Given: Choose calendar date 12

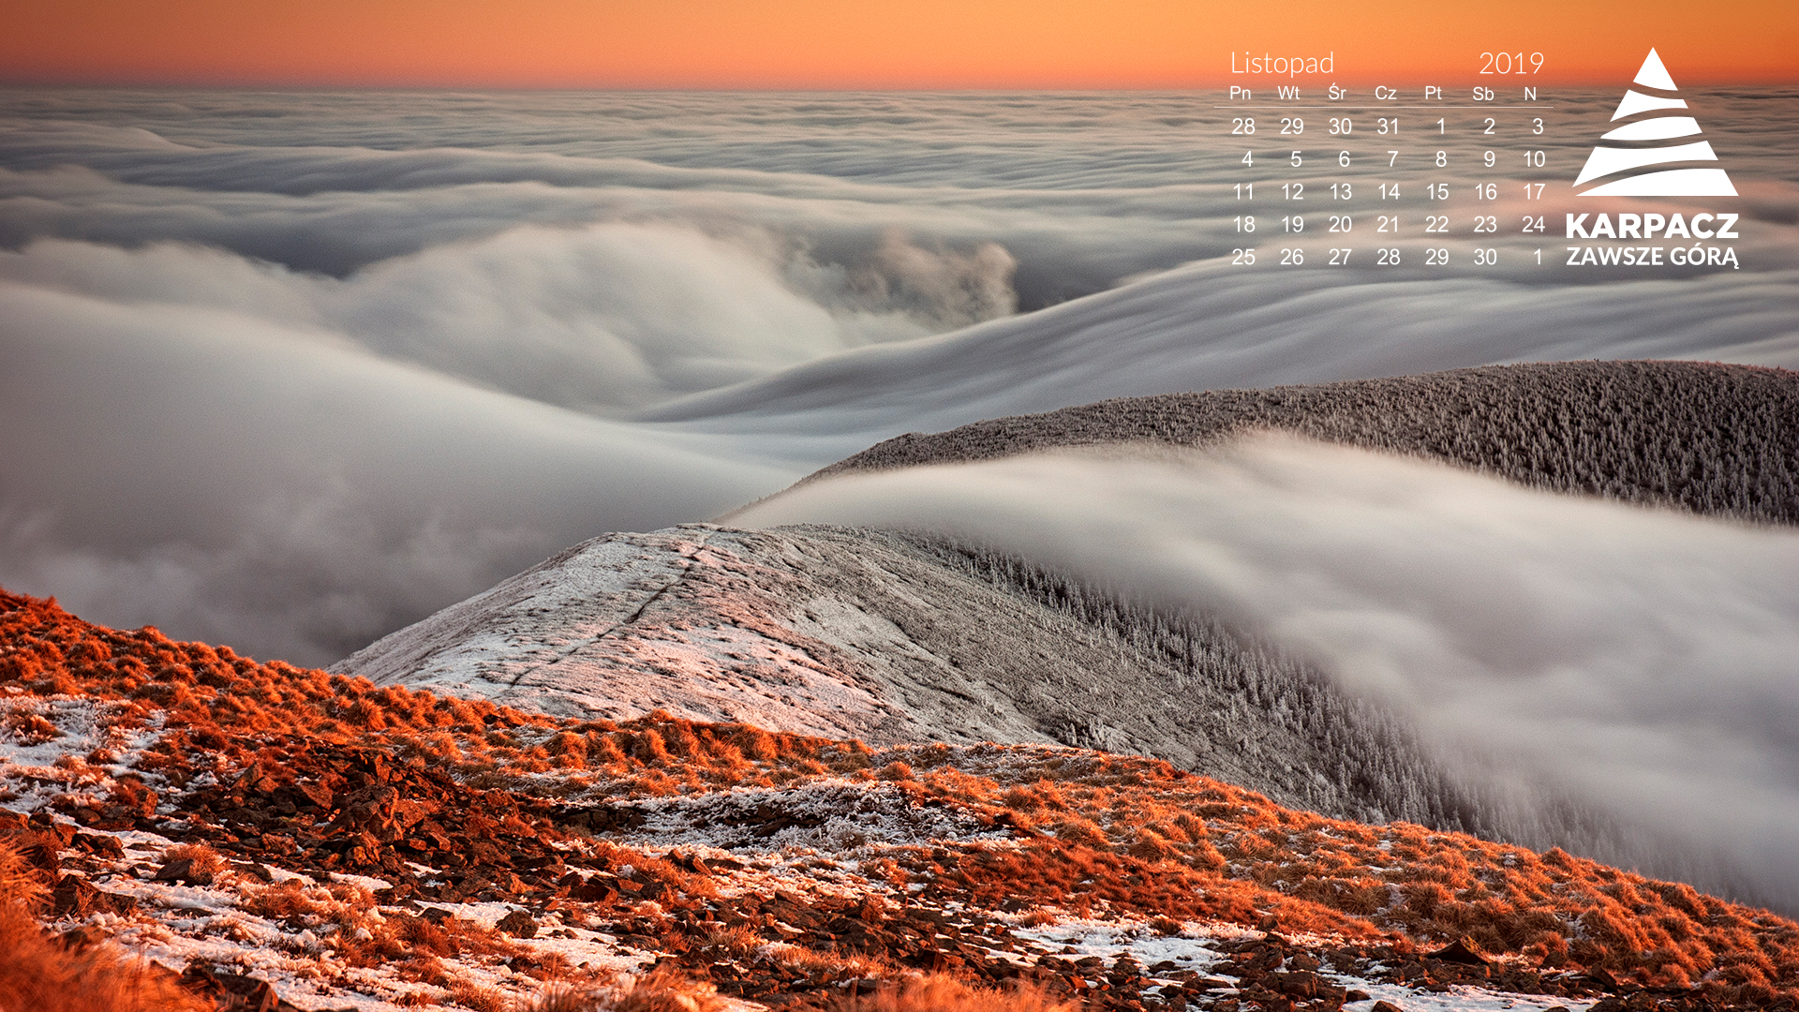Looking at the screenshot, I should [1292, 192].
